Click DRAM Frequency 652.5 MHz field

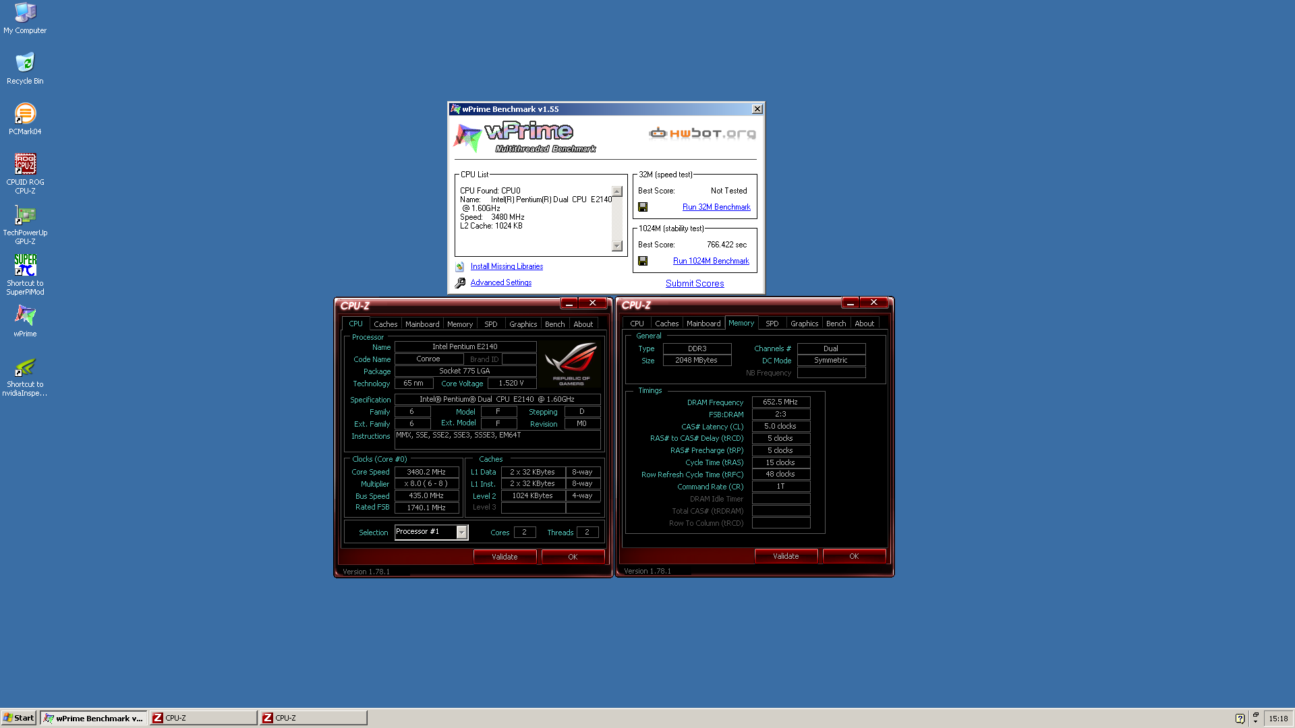[781, 402]
